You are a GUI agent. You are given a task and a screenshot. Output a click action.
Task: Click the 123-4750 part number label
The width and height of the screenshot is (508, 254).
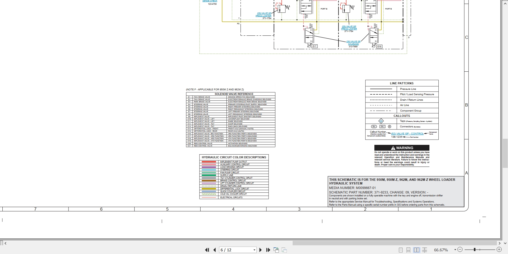[x=212, y=4]
